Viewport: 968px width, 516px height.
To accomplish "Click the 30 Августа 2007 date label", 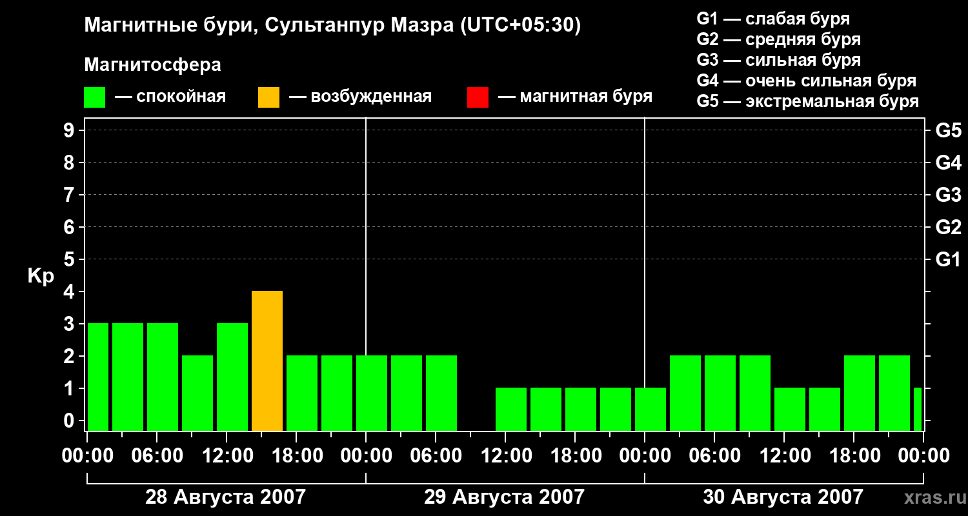I will coord(783,497).
